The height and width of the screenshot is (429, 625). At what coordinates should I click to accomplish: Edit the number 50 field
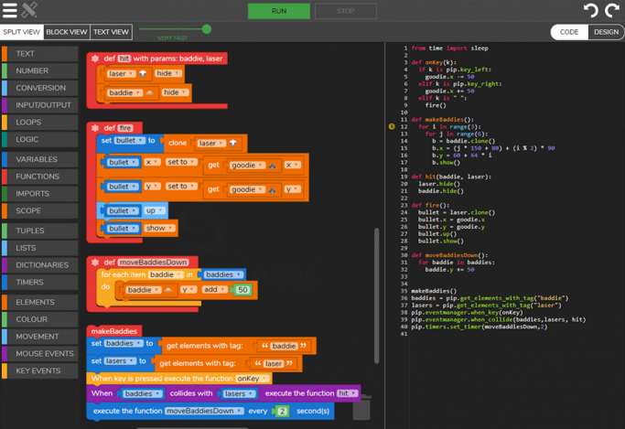[x=242, y=290]
